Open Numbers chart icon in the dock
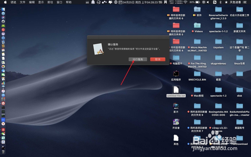The image size is (251, 157). (3, 83)
